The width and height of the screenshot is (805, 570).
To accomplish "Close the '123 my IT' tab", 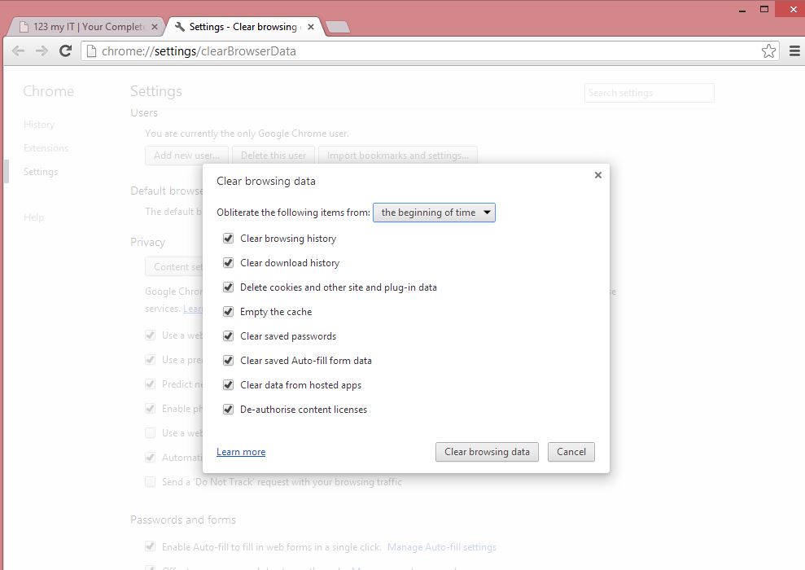I will click(x=155, y=27).
